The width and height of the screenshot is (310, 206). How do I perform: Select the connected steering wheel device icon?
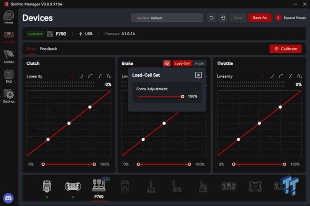click(x=73, y=186)
